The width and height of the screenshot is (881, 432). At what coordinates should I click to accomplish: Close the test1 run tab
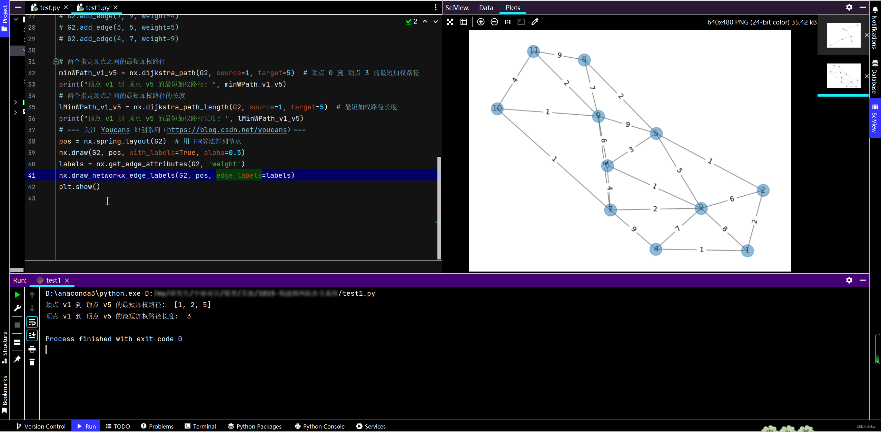[67, 281]
